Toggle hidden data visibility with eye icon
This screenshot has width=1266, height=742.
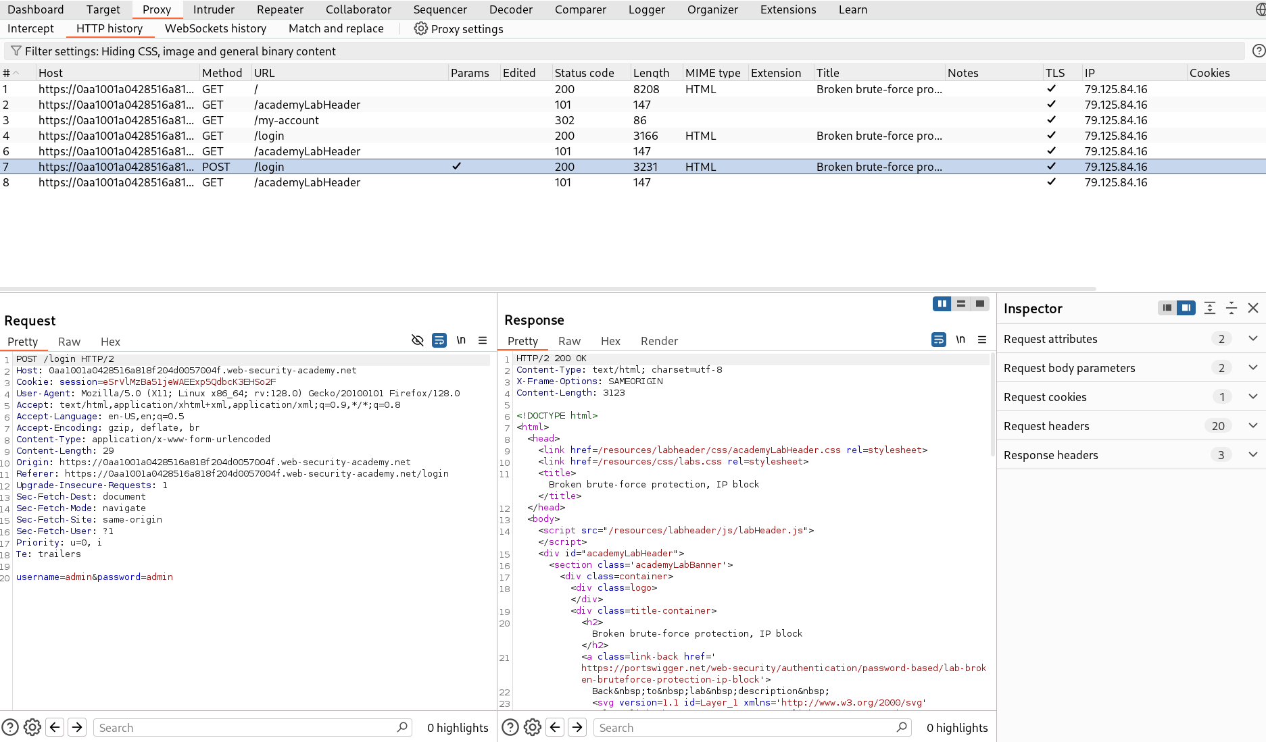click(x=417, y=340)
